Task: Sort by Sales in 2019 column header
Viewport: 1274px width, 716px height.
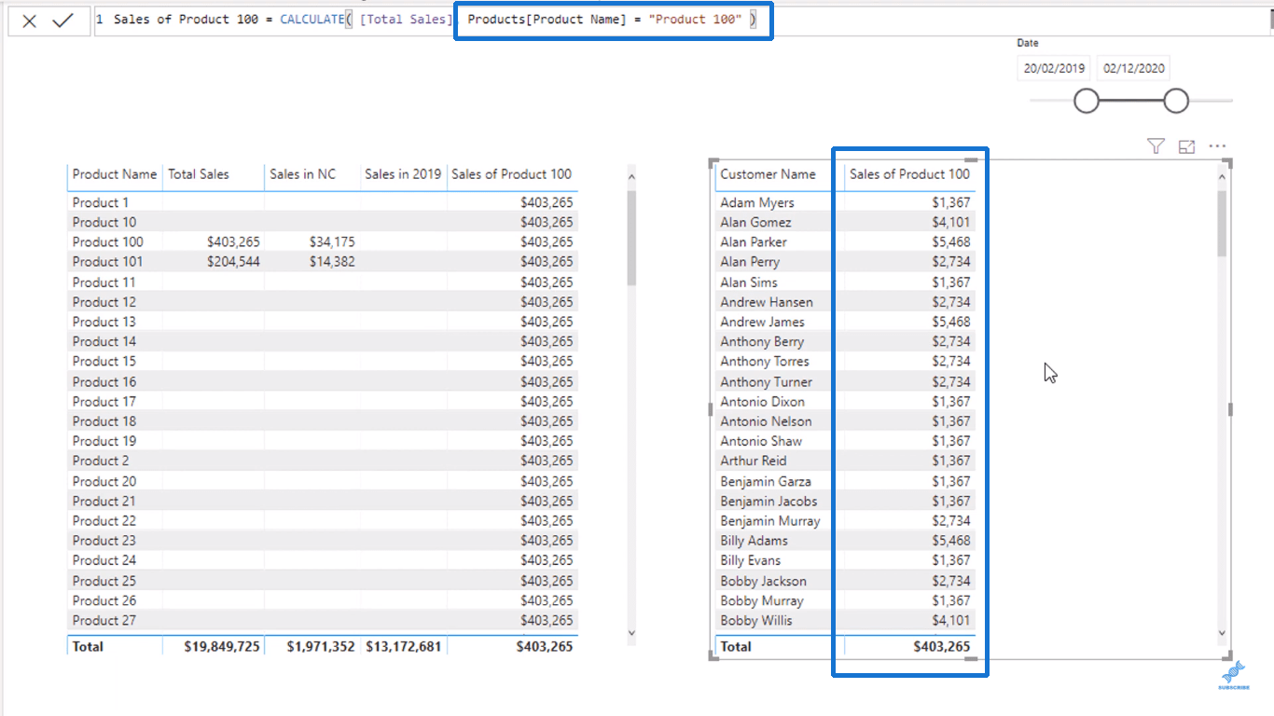Action: pyautogui.click(x=403, y=174)
